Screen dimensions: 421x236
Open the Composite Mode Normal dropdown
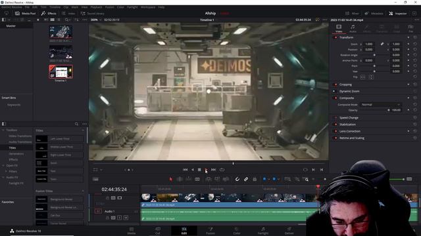point(380,105)
